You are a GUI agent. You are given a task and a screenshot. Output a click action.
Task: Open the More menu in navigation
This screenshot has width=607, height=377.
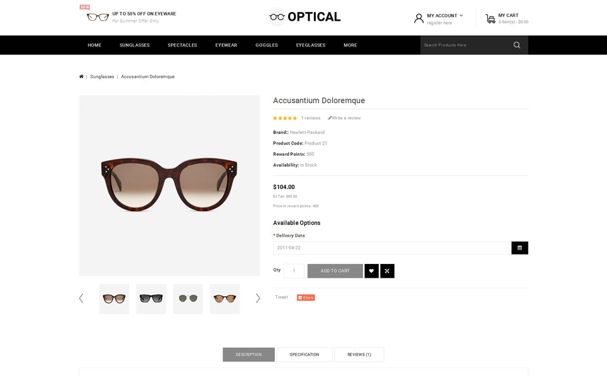point(350,45)
